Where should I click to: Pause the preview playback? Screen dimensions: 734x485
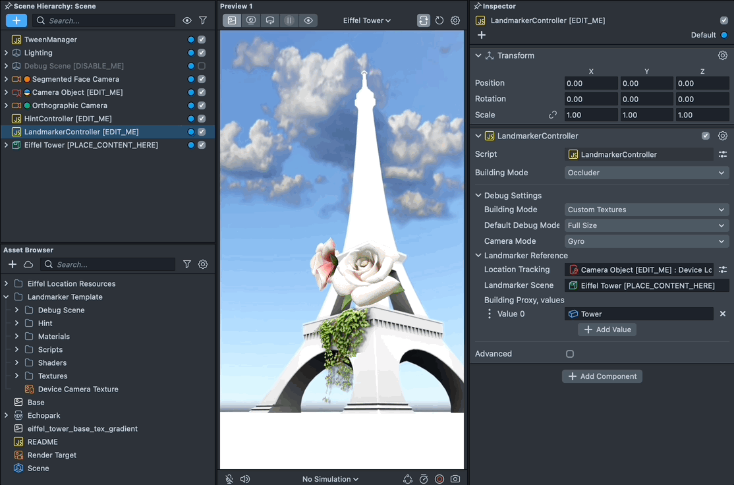click(289, 20)
